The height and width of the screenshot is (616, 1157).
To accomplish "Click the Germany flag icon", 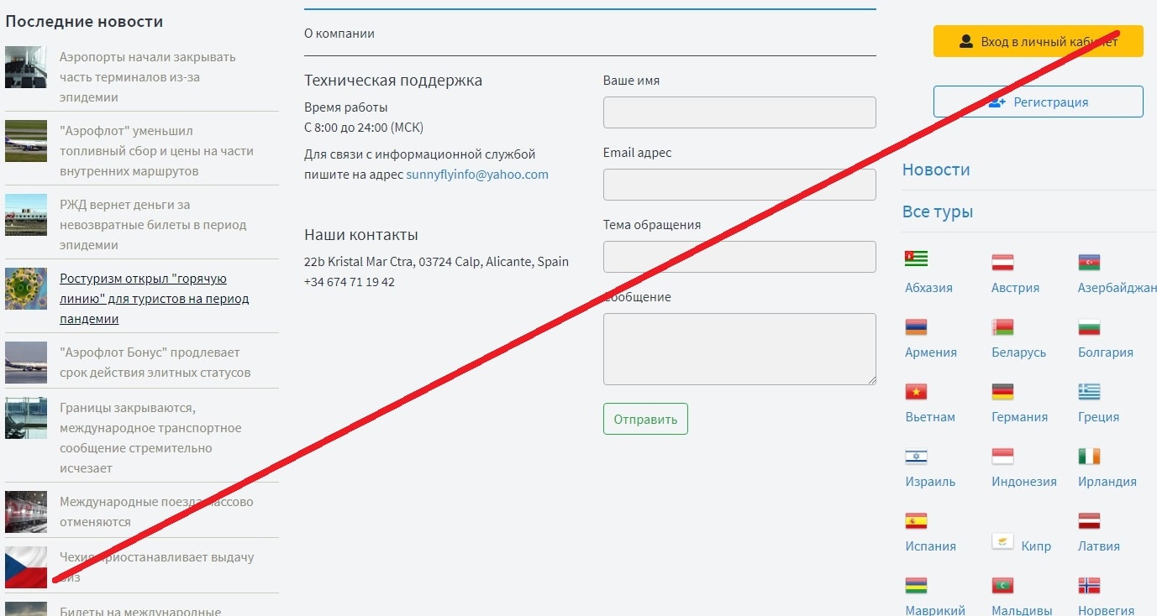I will [x=1002, y=391].
